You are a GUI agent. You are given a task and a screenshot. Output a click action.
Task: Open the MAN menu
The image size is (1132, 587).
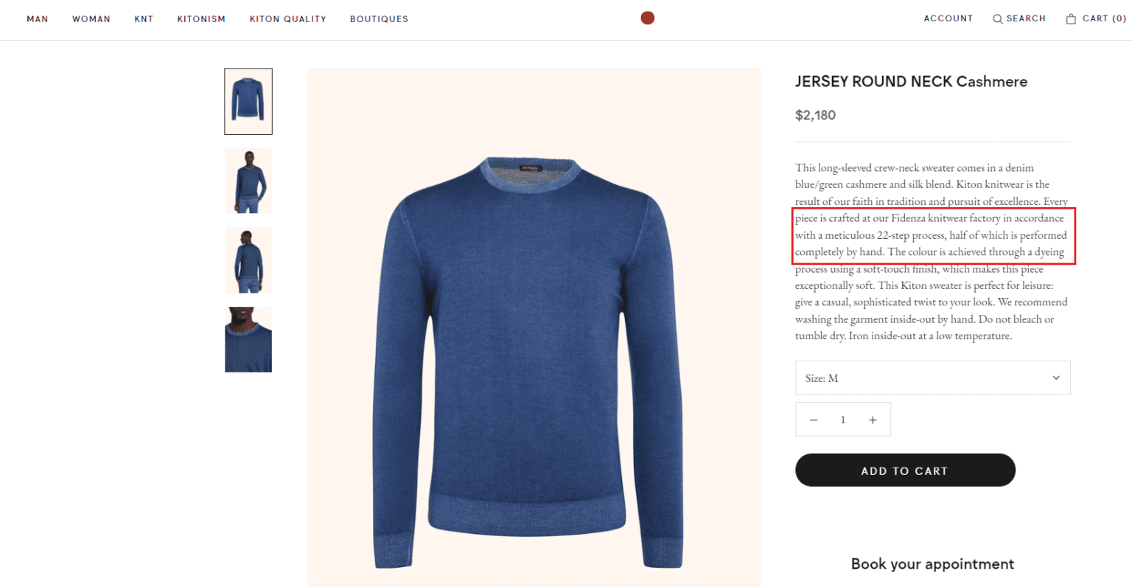click(x=37, y=19)
